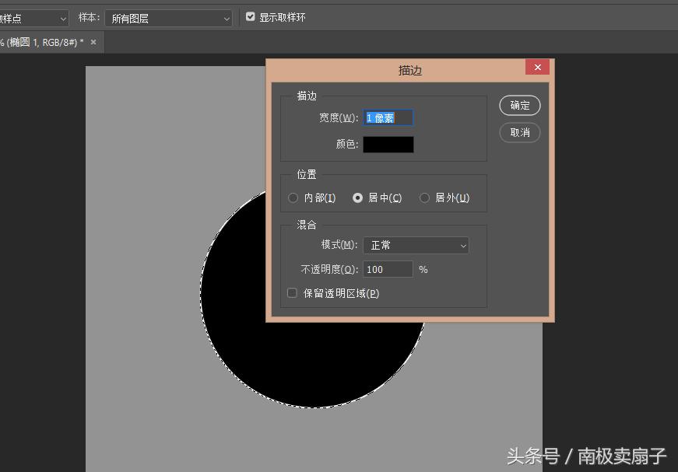
Task: Click the 宽度 stroke width input field
Action: 388,117
